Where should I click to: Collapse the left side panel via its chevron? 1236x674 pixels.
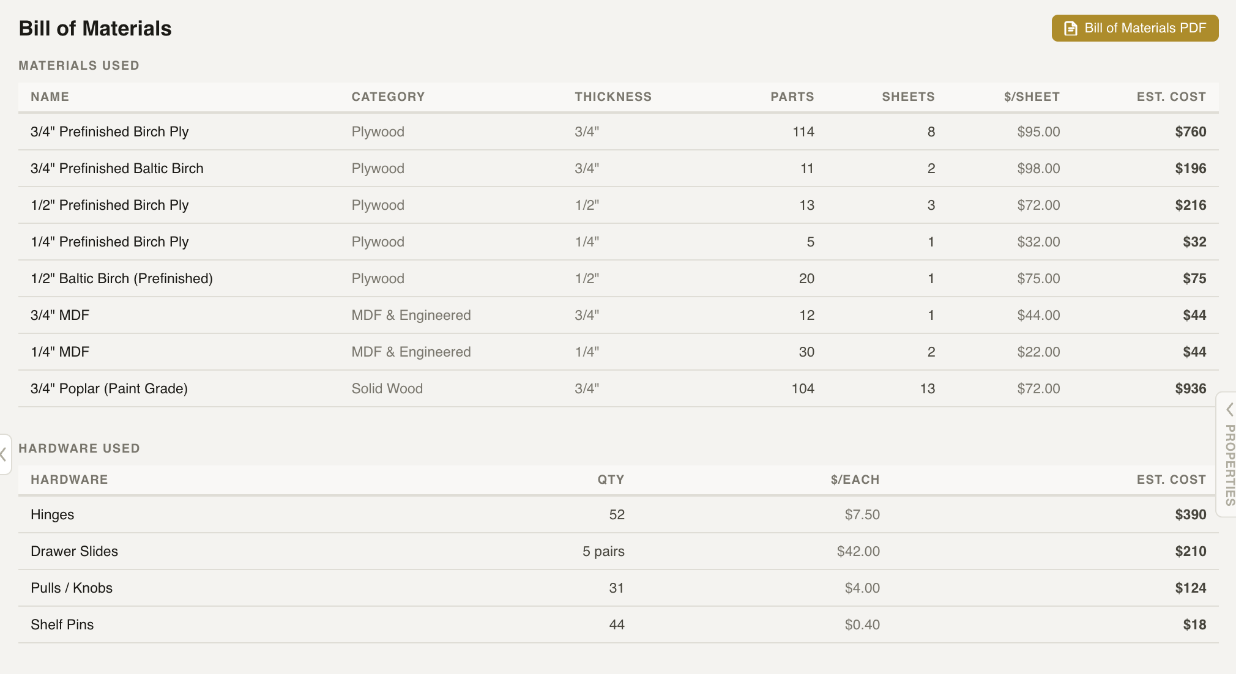click(4, 454)
